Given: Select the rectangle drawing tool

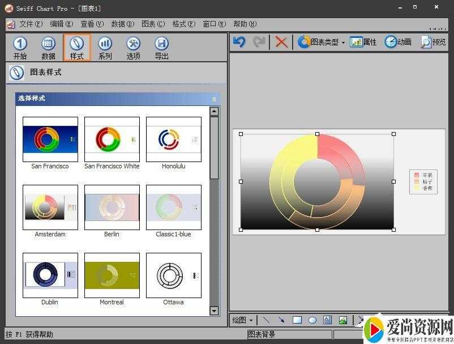Looking at the screenshot, I should click(297, 320).
